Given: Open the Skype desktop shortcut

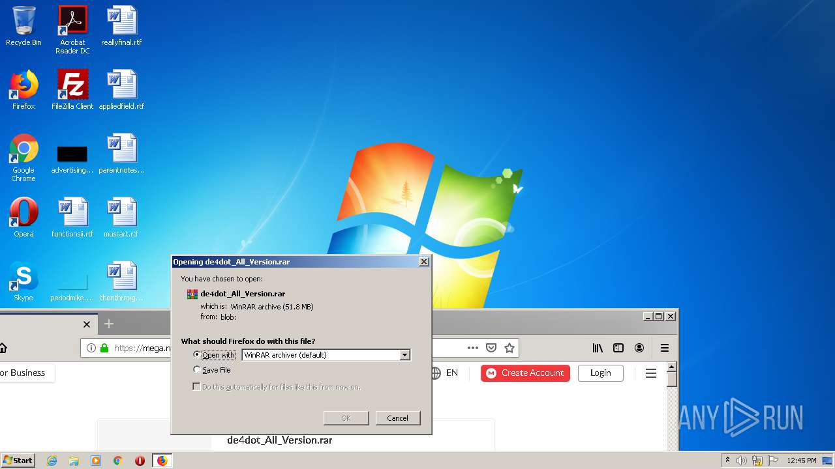Looking at the screenshot, I should coord(23,281).
